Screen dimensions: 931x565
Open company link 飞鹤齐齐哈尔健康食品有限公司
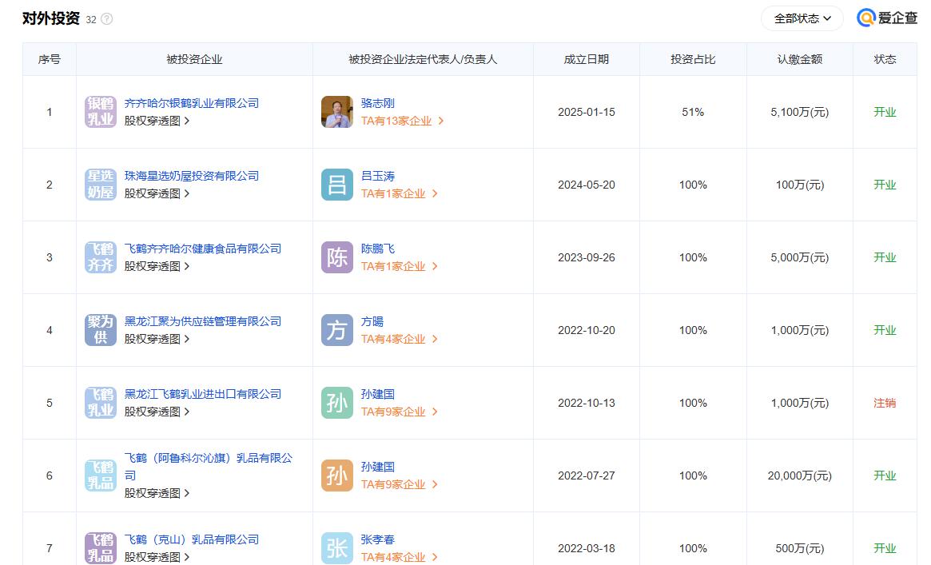click(203, 249)
